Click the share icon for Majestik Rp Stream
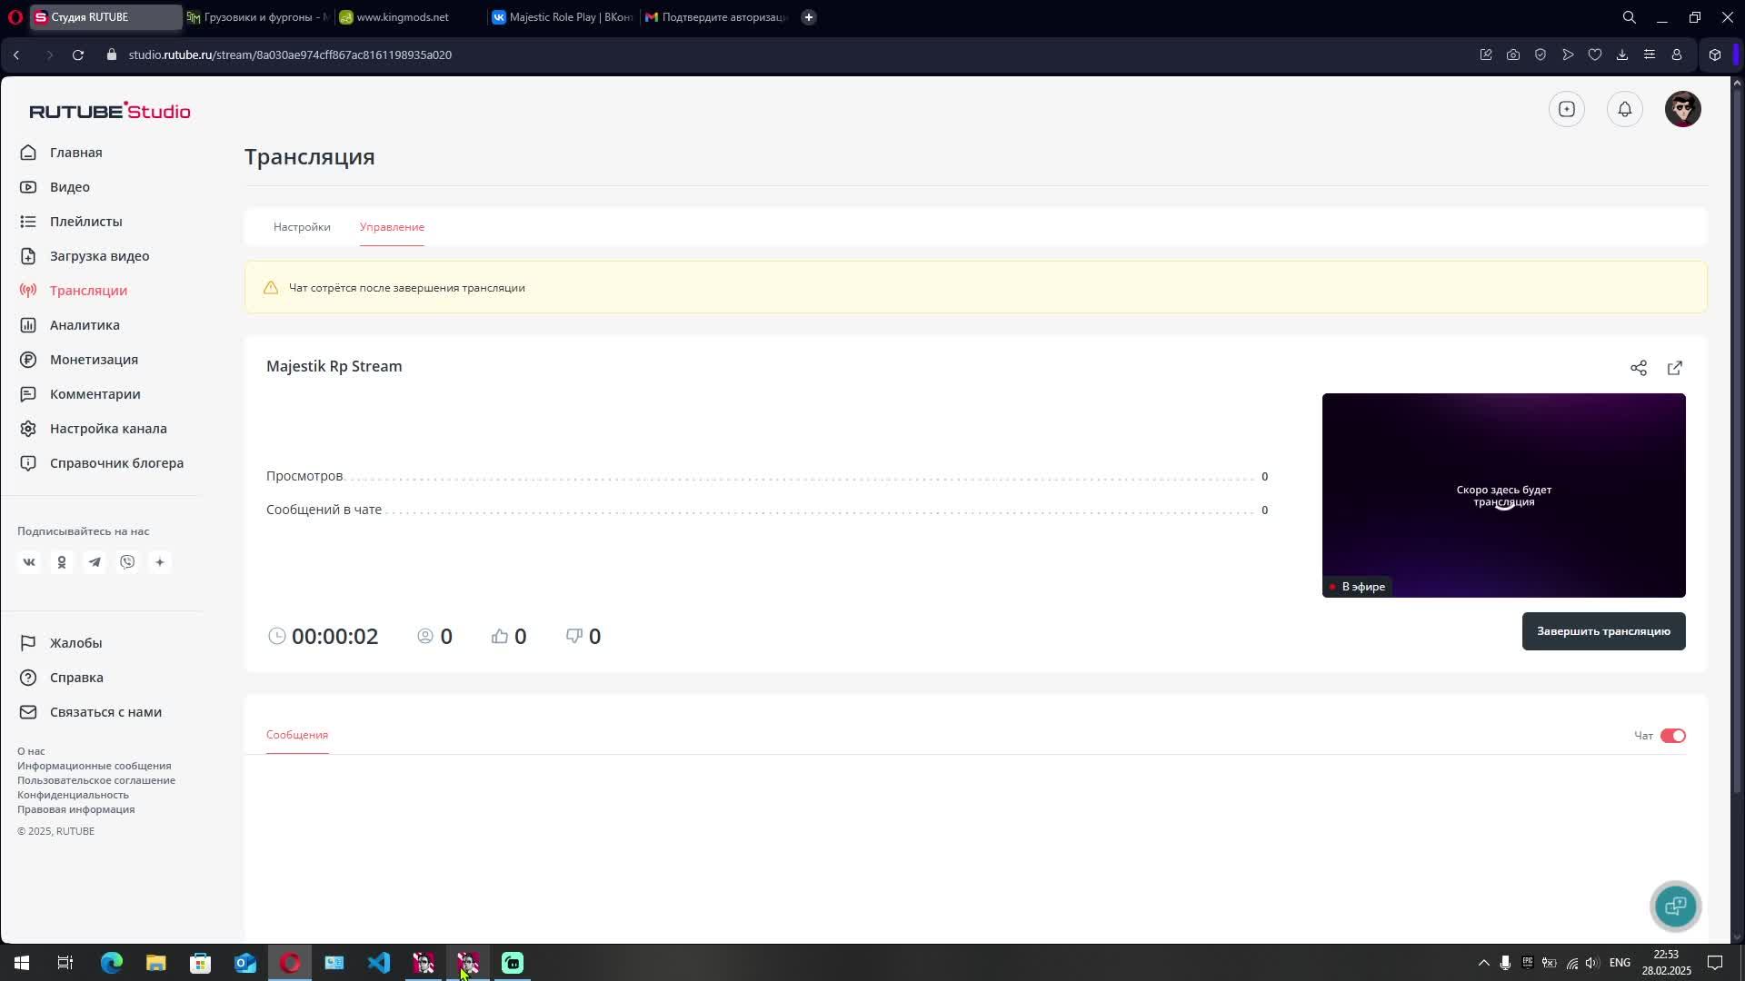 (x=1638, y=368)
